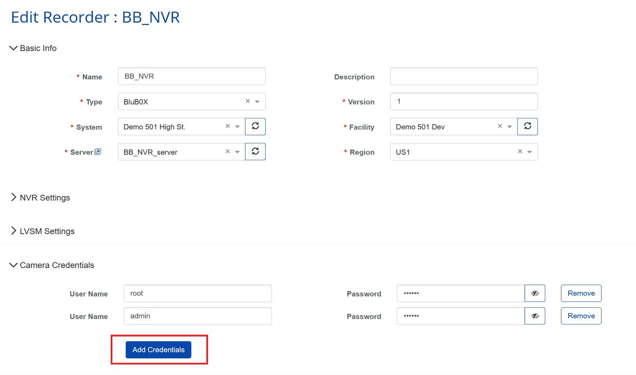
Task: Clear the Region US1 selection
Action: 520,151
